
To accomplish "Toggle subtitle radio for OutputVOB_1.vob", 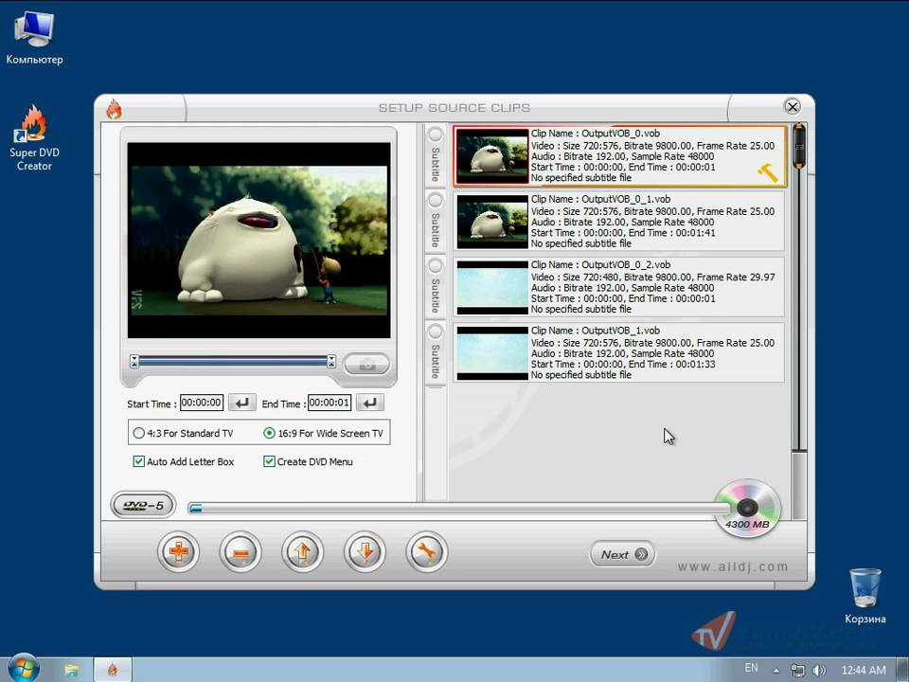I will [x=435, y=332].
